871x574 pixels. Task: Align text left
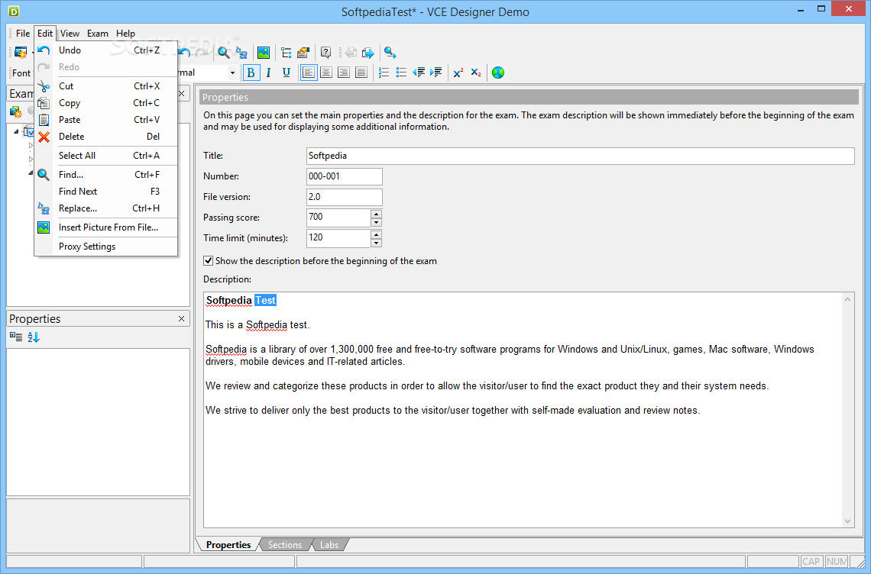click(309, 73)
